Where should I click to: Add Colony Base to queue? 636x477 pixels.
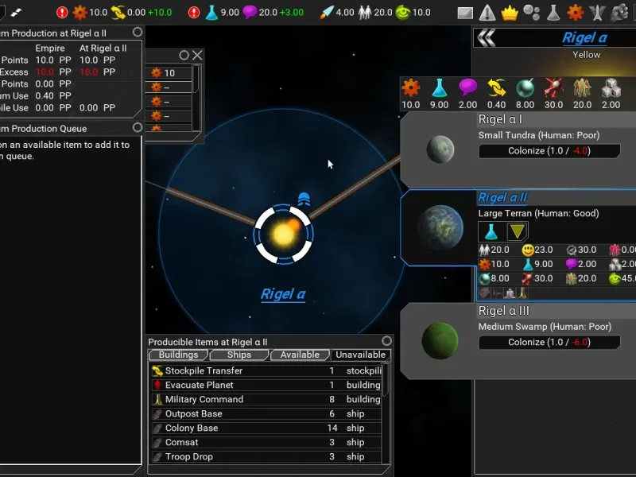[266, 428]
